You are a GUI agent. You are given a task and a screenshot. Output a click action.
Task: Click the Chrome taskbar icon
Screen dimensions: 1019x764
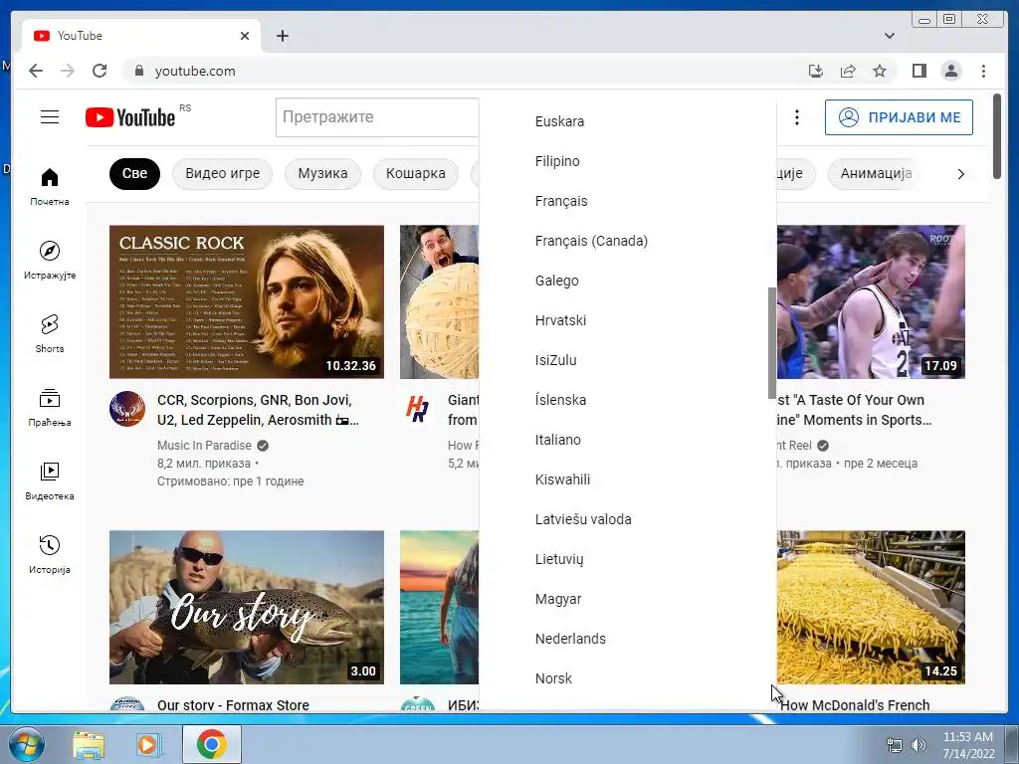click(212, 744)
